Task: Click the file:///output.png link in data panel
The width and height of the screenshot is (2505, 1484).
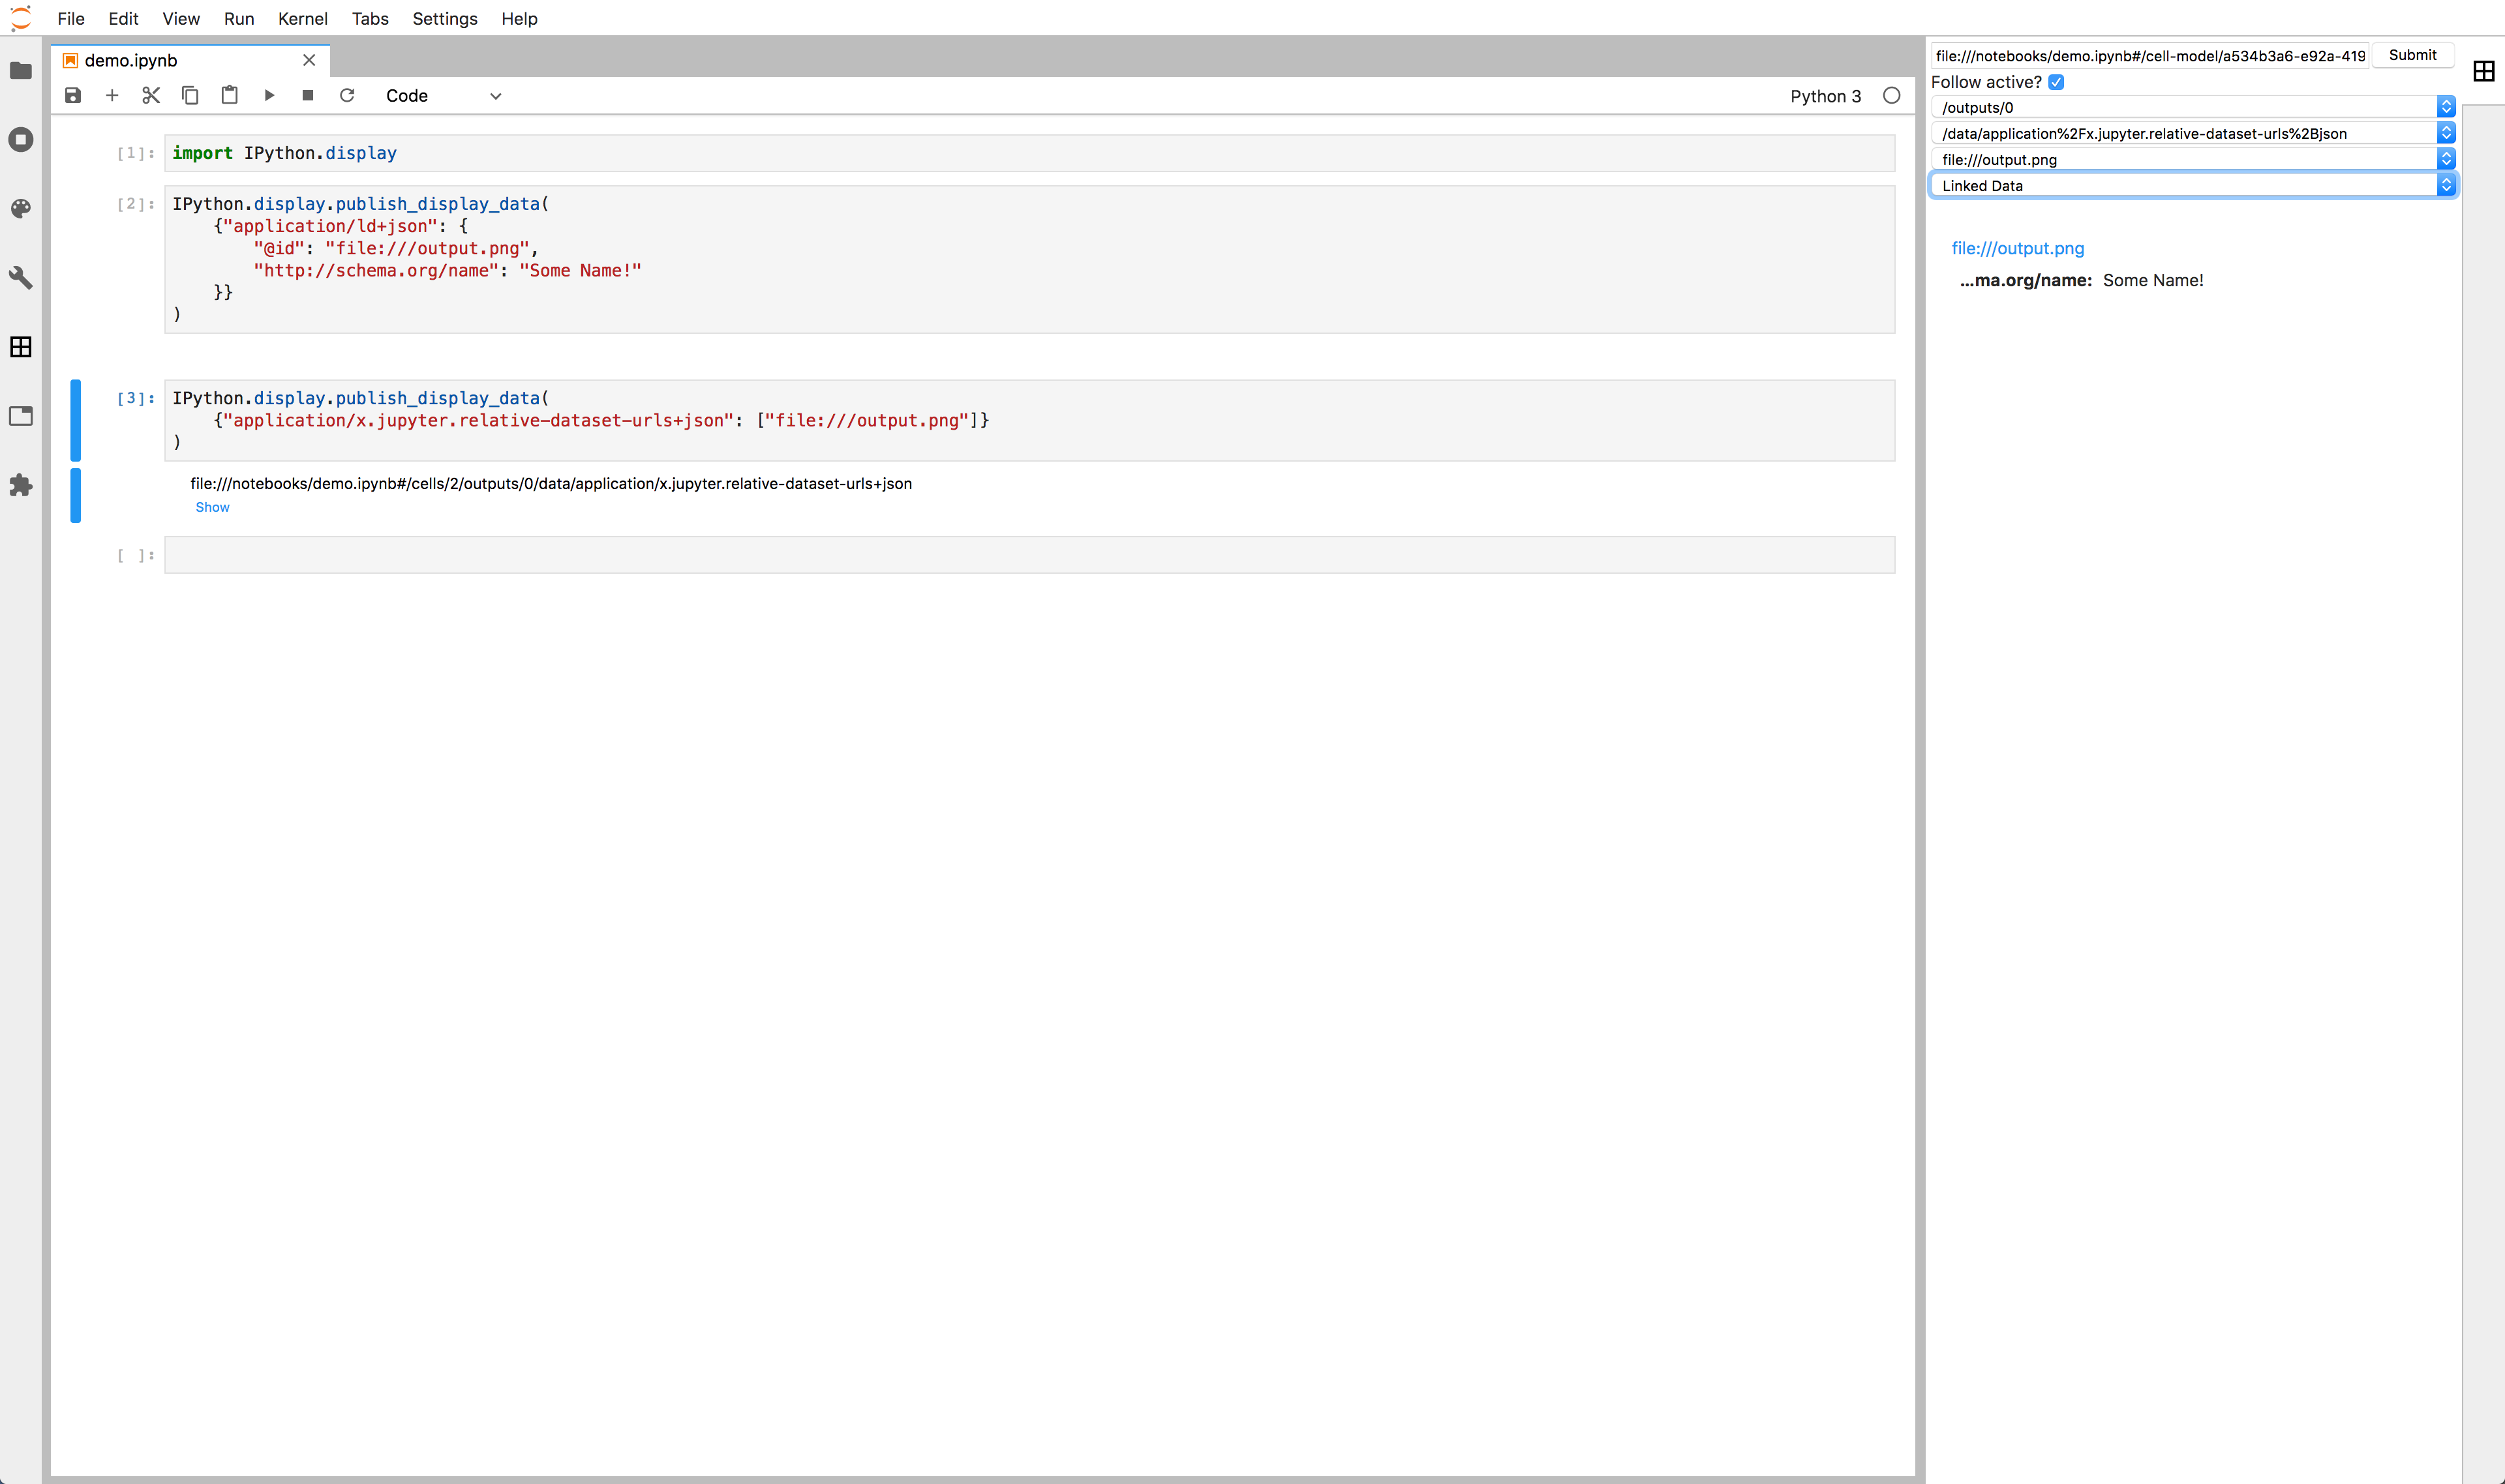Action: click(2017, 248)
